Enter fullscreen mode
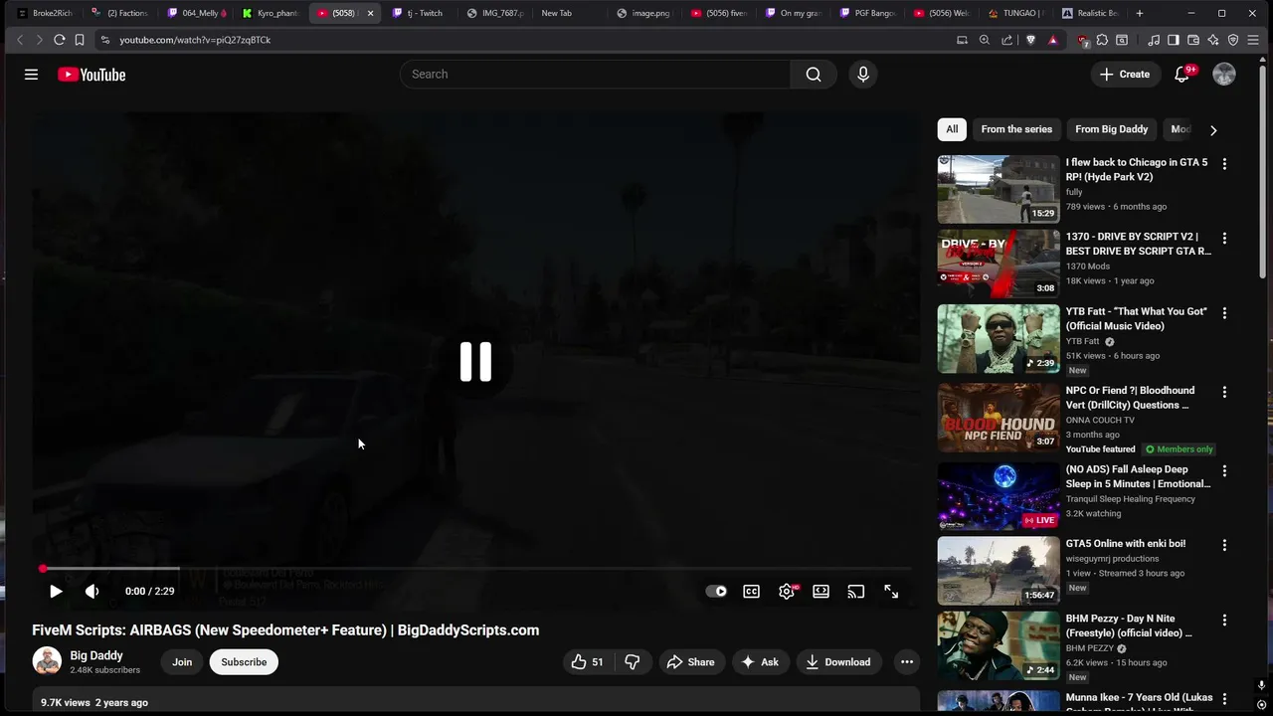1273x716 pixels. [891, 591]
